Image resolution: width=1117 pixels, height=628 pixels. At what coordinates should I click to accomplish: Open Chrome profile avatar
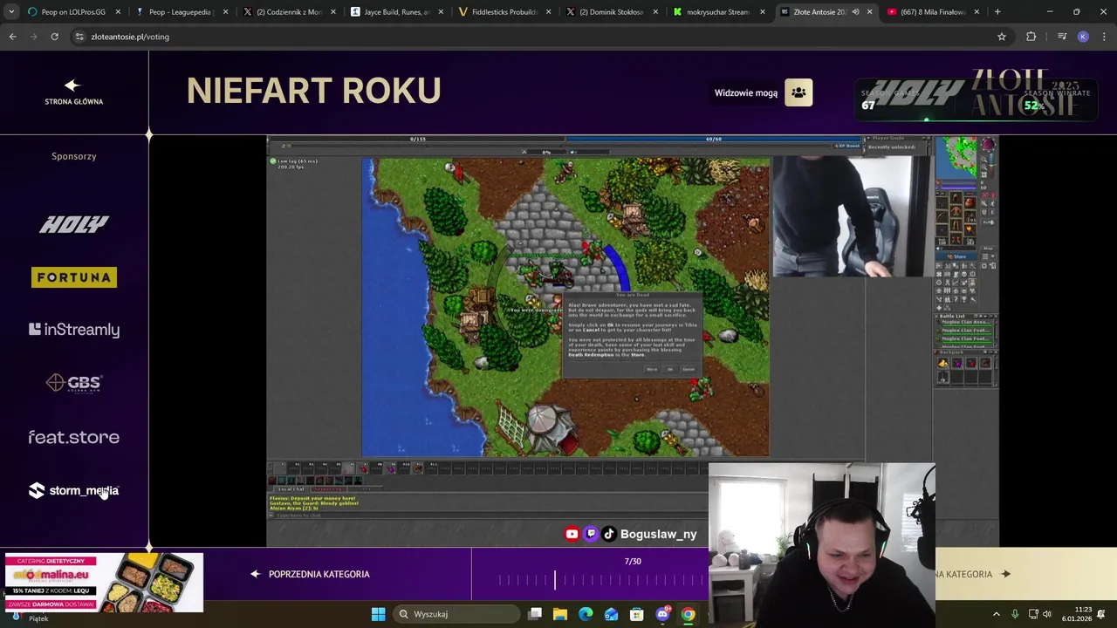[x=1083, y=37]
